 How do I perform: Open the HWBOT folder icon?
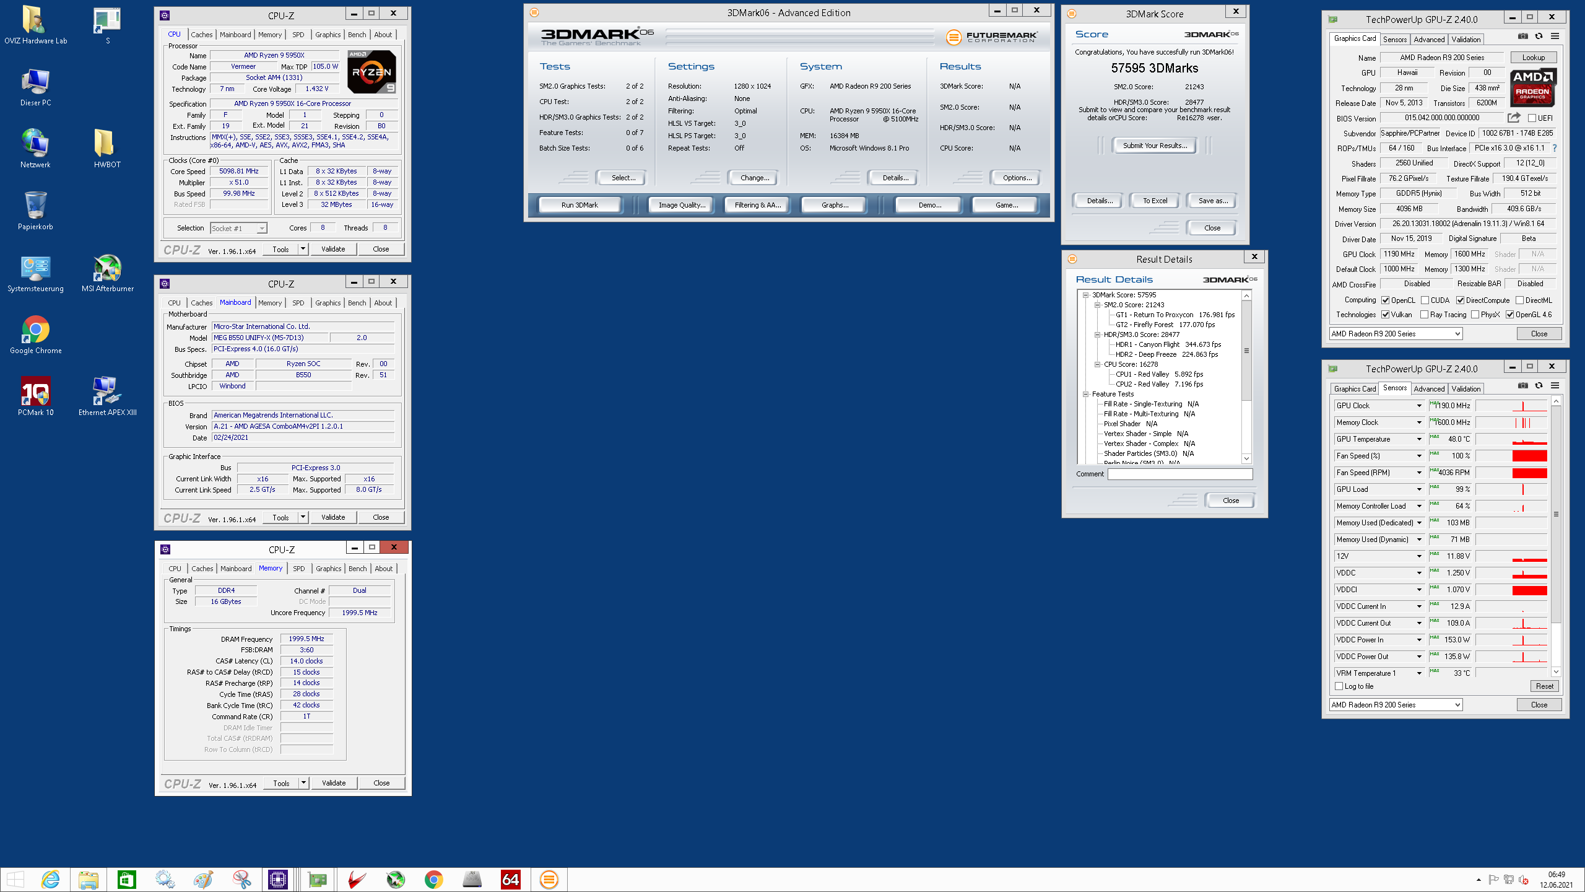tap(107, 149)
